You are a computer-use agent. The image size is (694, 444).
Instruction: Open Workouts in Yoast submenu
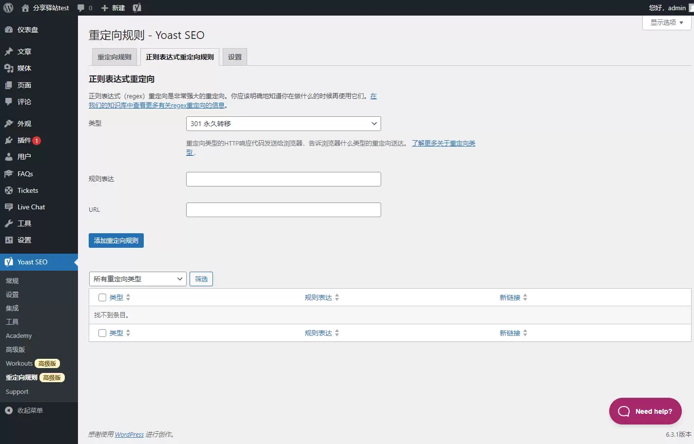[19, 364]
